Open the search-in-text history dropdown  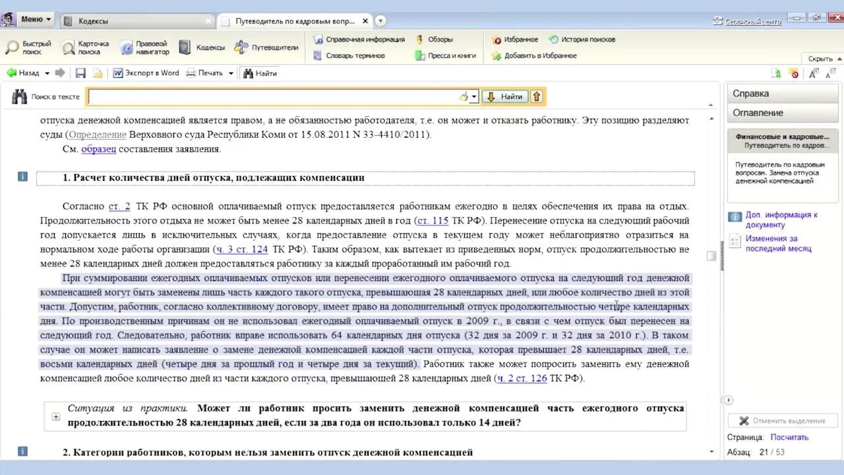point(474,97)
